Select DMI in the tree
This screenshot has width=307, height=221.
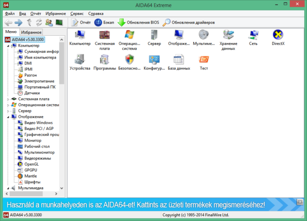pyautogui.click(x=25, y=63)
